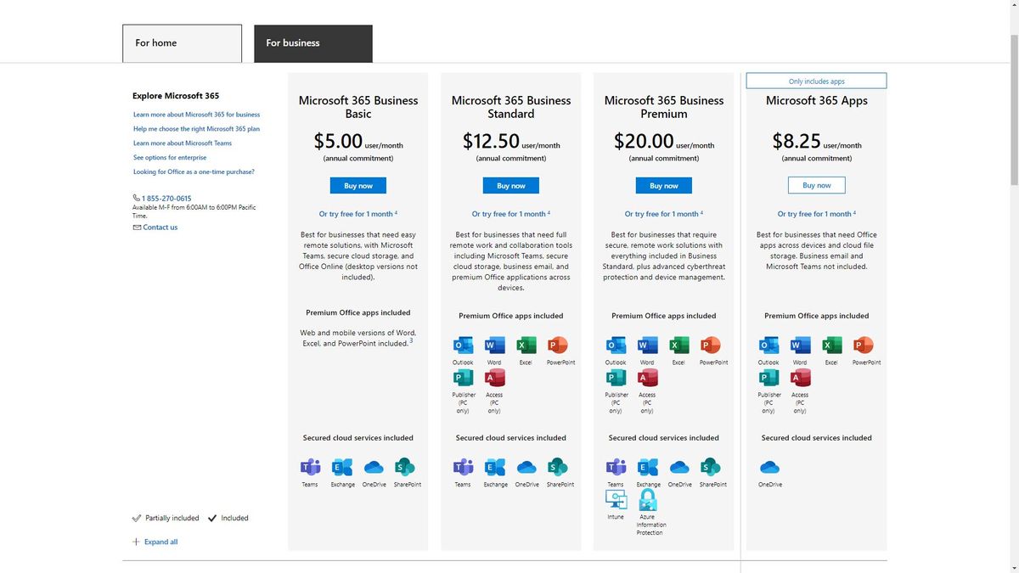Expand all plan feature details
The height and width of the screenshot is (573, 1019).
[x=160, y=542]
